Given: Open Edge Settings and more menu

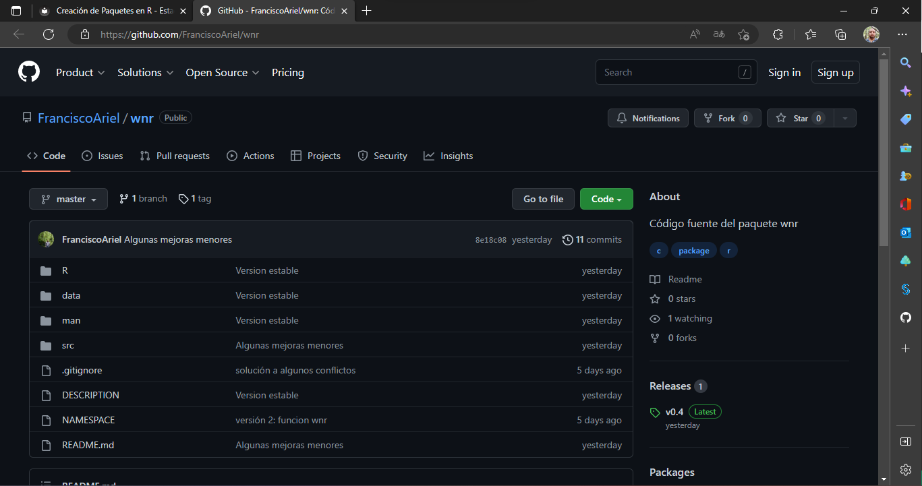Looking at the screenshot, I should pyautogui.click(x=902, y=34).
